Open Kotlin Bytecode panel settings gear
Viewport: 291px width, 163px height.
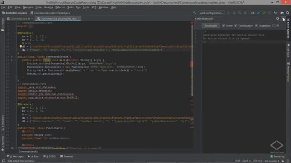(x=278, y=19)
